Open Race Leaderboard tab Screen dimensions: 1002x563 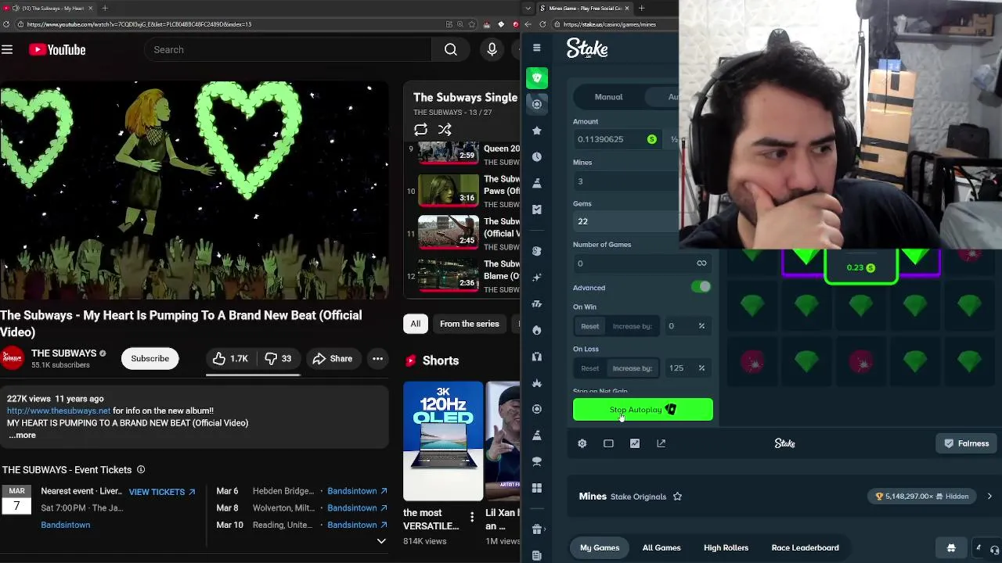pos(805,548)
